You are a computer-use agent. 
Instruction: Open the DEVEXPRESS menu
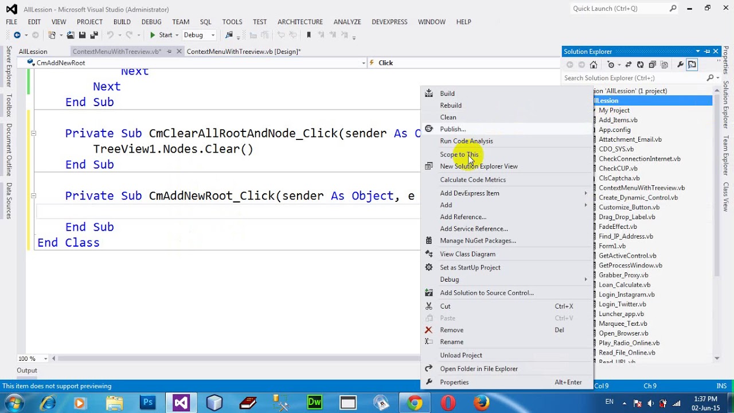(x=389, y=22)
